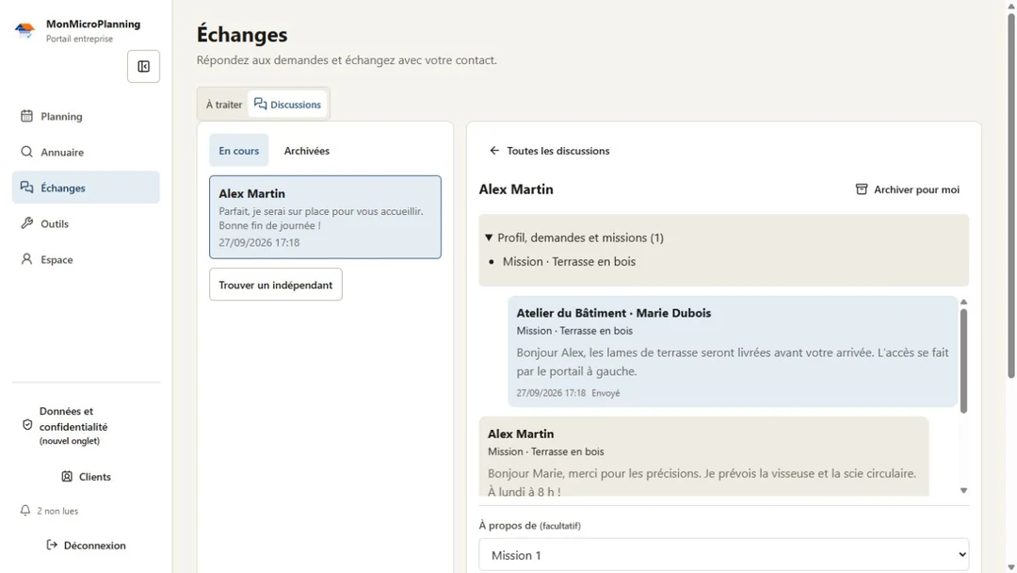This screenshot has width=1017, height=573.
Task: Click the Échanges chat bubbles icon in sidebar
Action: pos(26,188)
